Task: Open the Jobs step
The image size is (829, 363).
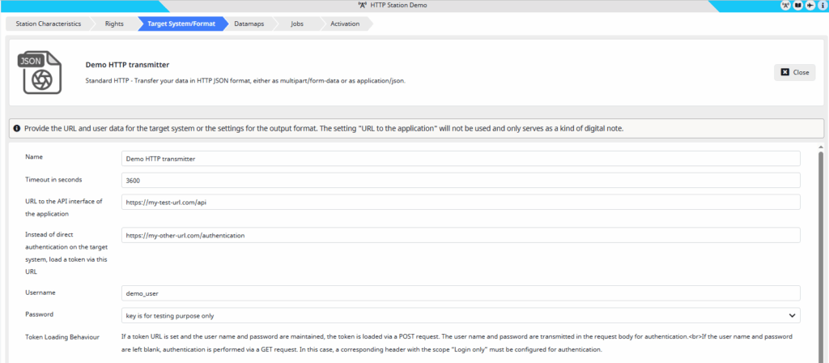Action: [297, 23]
